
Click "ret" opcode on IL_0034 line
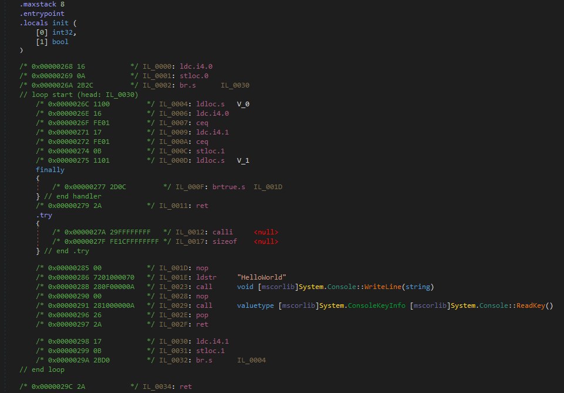coord(185,387)
